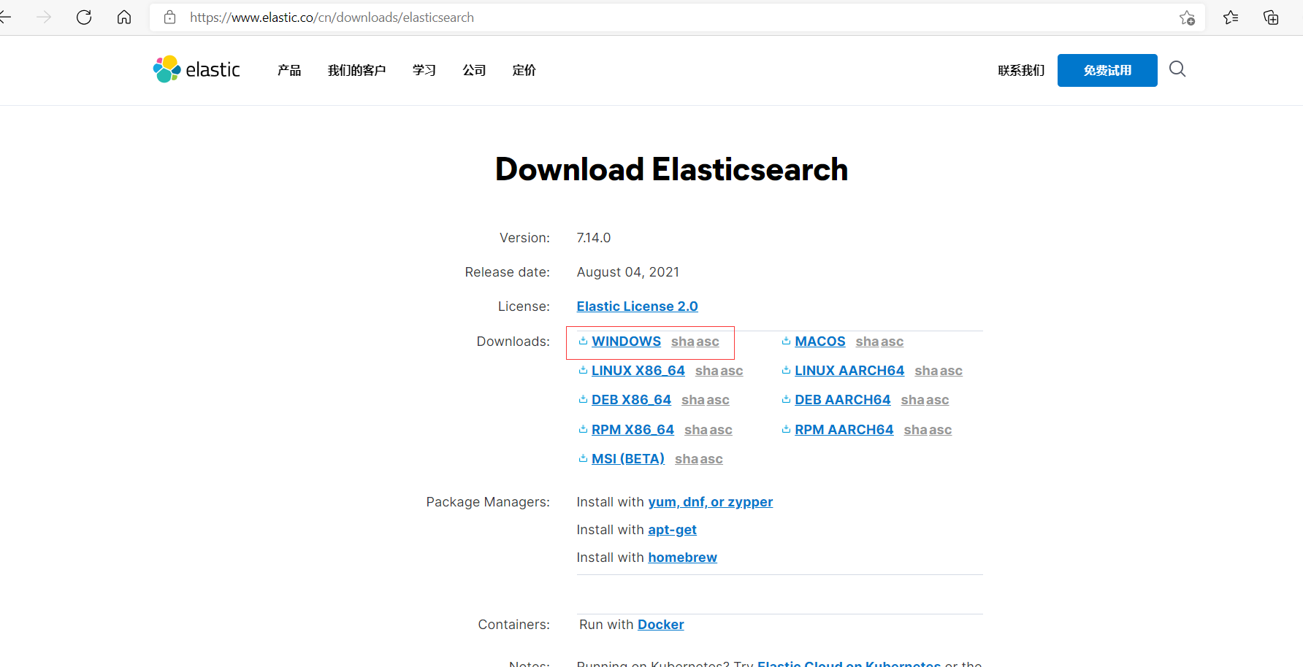Click the lock site info icon

click(x=170, y=18)
